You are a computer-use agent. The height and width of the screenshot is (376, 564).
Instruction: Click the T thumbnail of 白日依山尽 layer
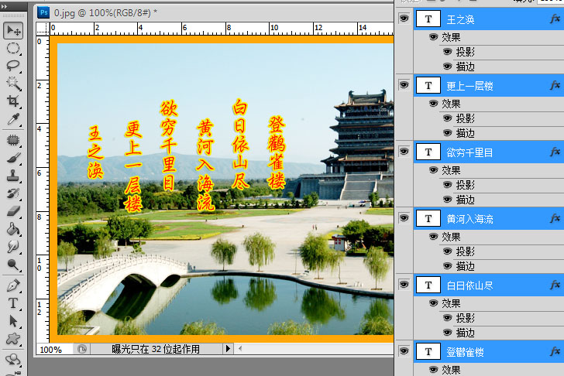coord(428,285)
